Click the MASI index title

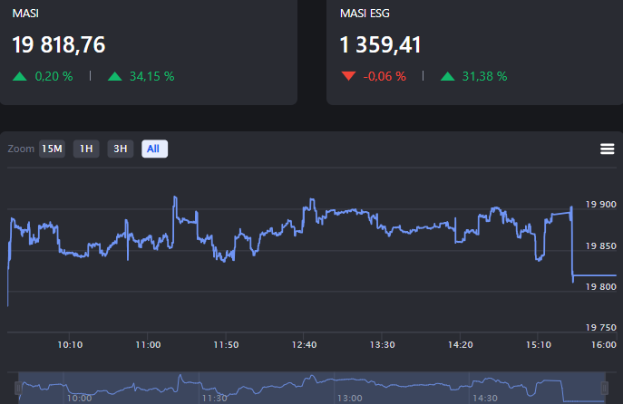tap(24, 14)
